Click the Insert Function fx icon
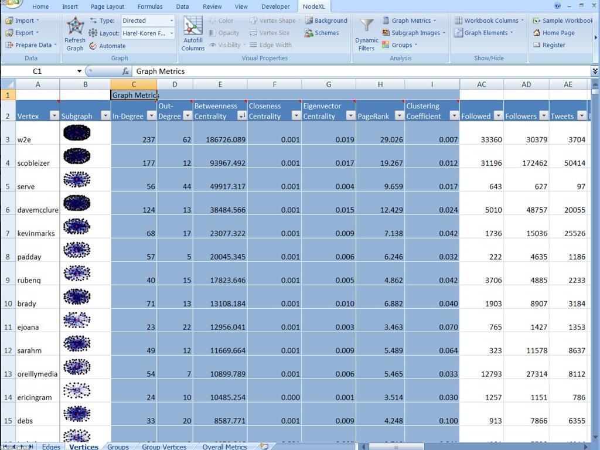600x450 pixels. (x=125, y=71)
